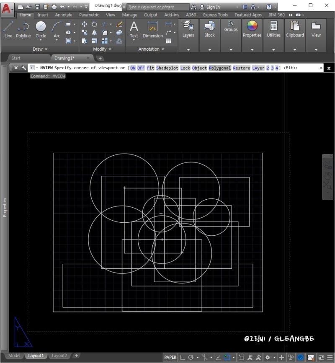Select the Line tool
335x363 pixels.
tap(8, 29)
